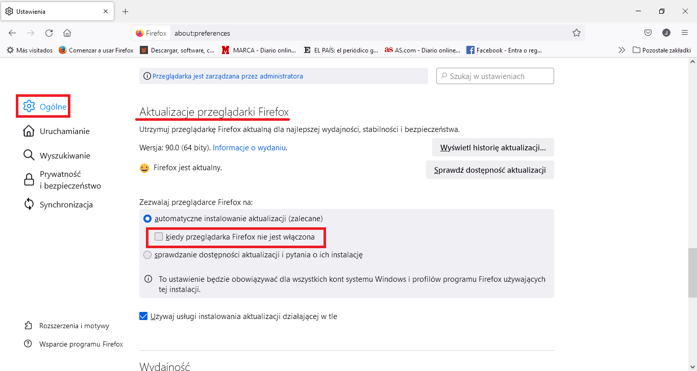Open the Más visitados bookmark
The width and height of the screenshot is (697, 371).
tap(30, 50)
